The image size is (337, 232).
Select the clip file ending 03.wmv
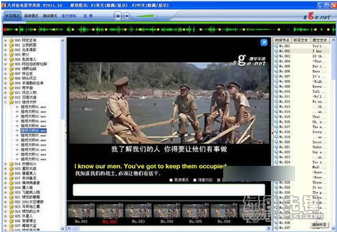(x=33, y=116)
